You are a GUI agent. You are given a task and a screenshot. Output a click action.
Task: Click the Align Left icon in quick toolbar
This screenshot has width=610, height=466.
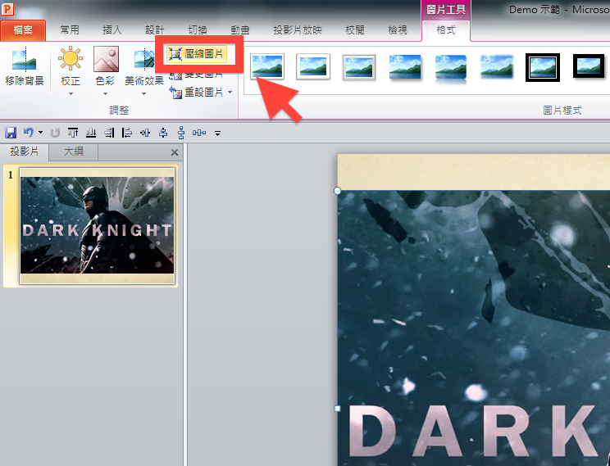coord(127,133)
